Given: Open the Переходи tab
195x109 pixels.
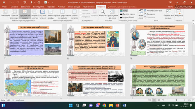Looking at the screenshot, I should (x=51, y=7).
